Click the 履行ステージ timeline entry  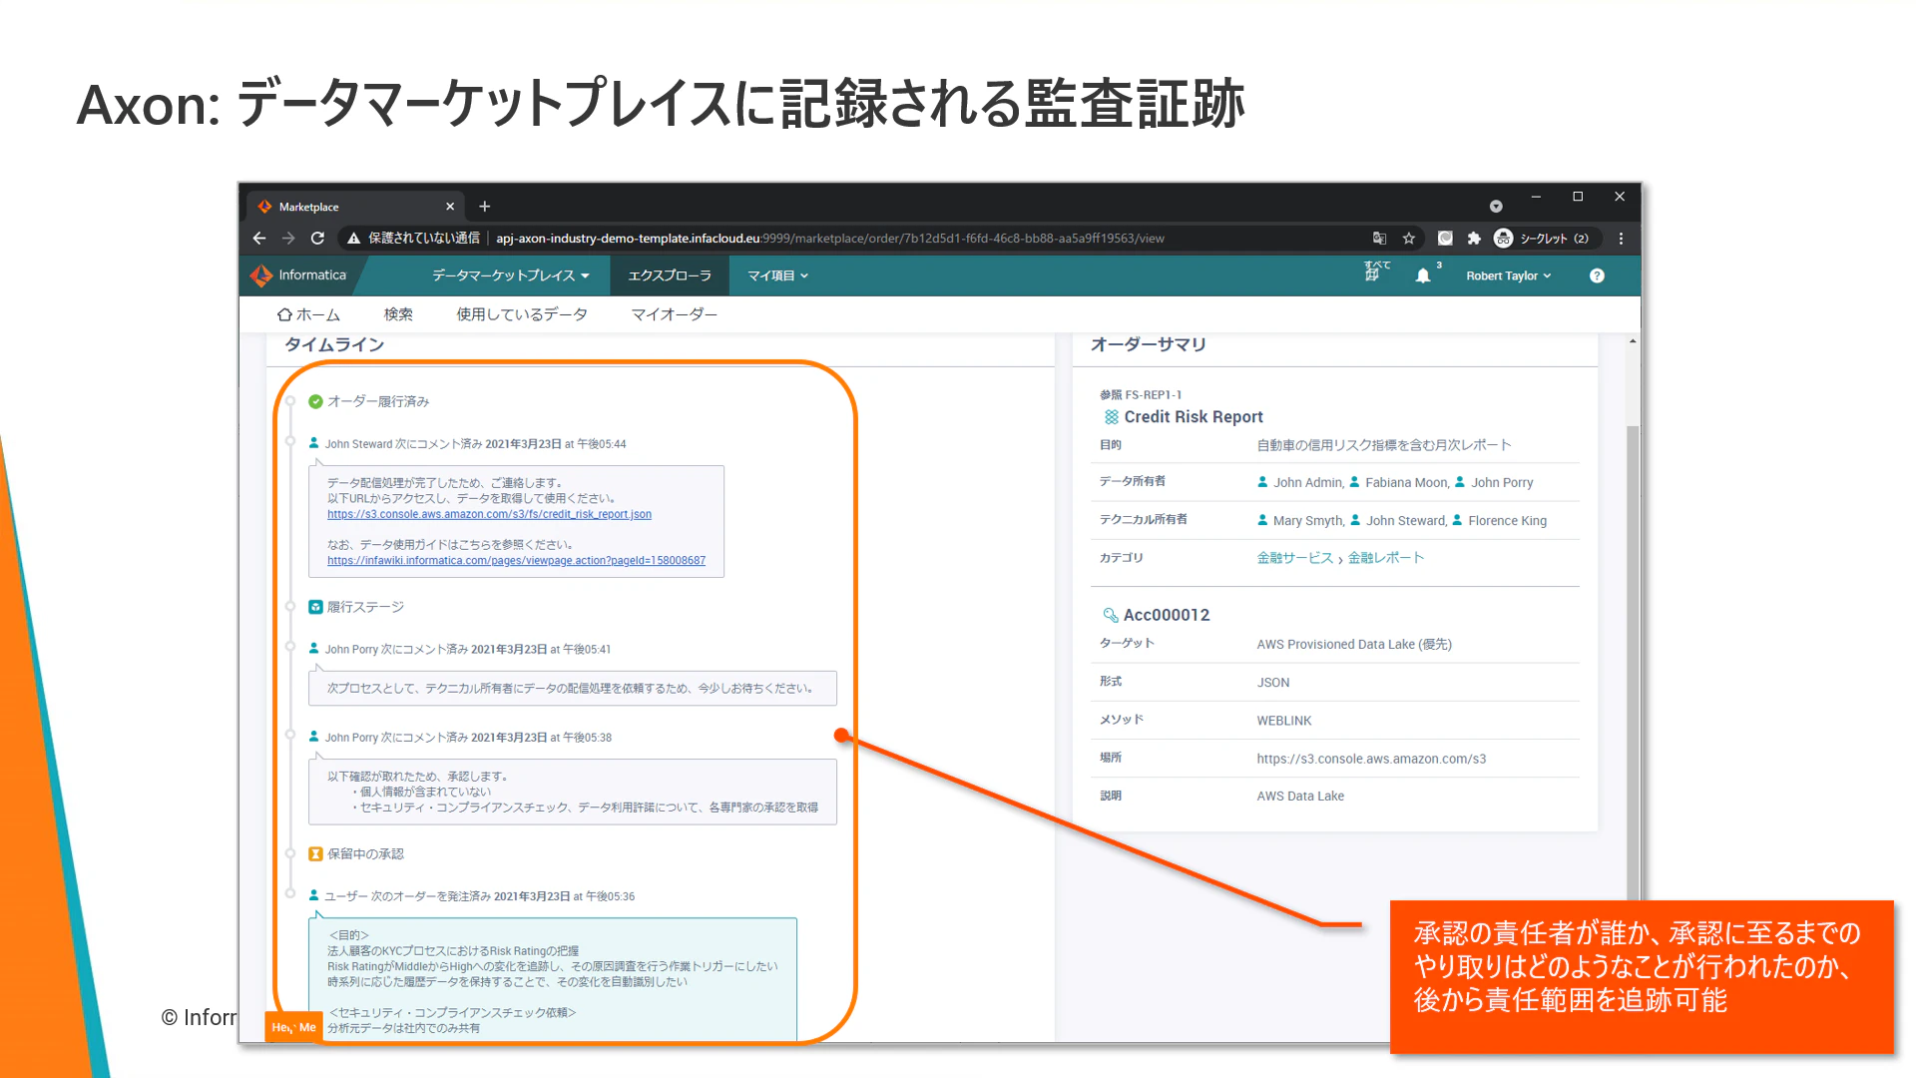[x=365, y=607]
